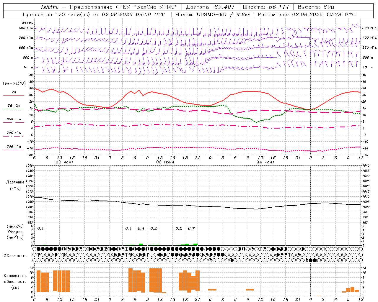Click the '04 июня' date label
Viewport: 378px width, 302px height.
pos(265,162)
